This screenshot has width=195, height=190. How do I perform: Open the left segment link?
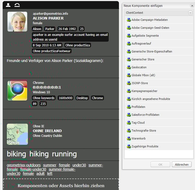(x=50, y=174)
